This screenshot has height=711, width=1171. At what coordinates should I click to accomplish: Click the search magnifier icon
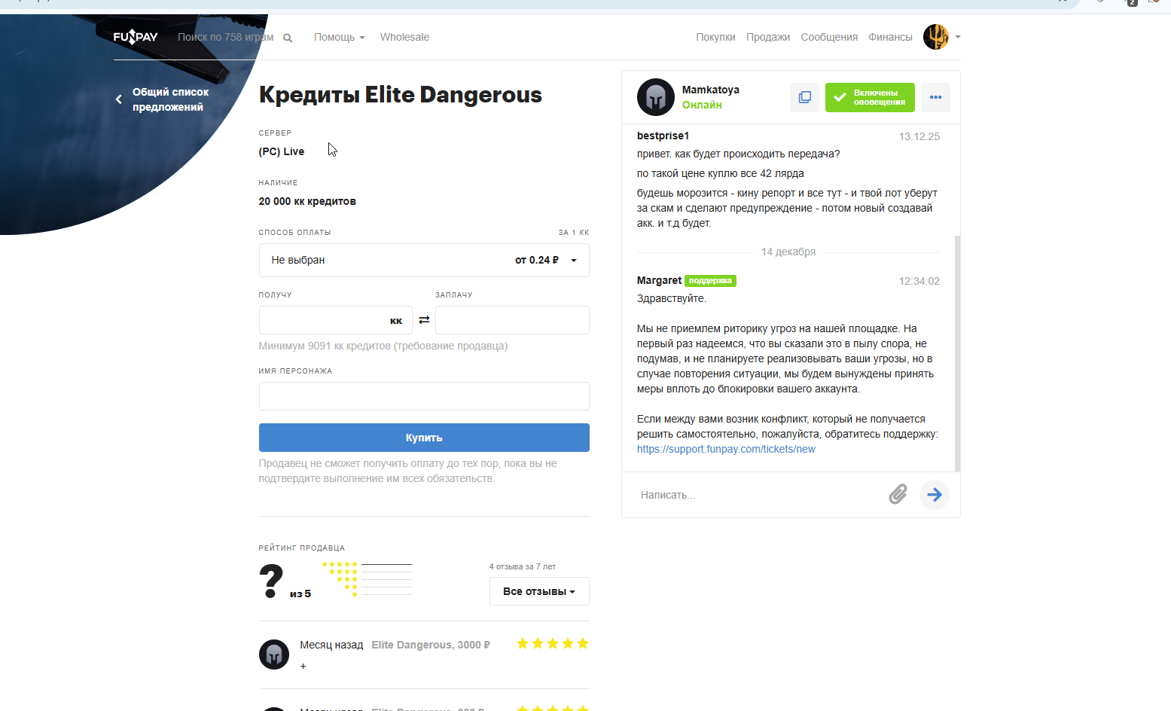tap(288, 38)
